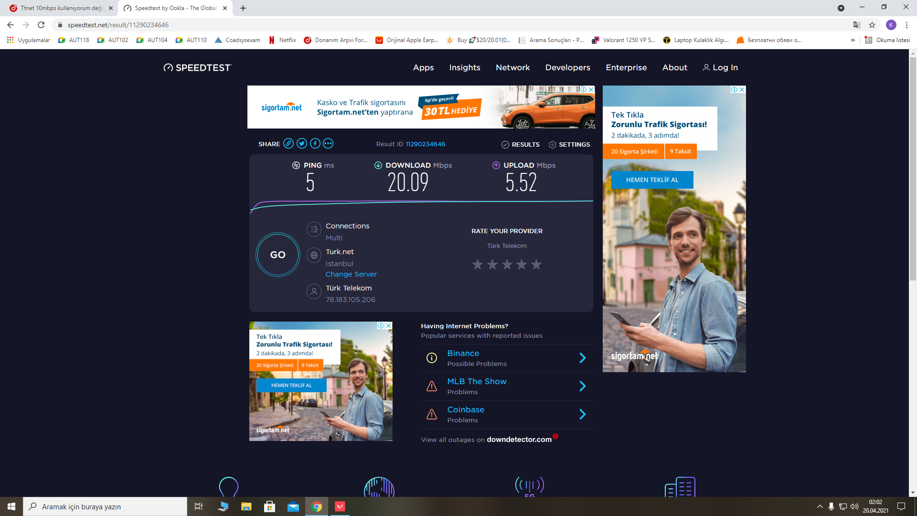Open the Windows Start menu
917x516 pixels.
coord(11,506)
